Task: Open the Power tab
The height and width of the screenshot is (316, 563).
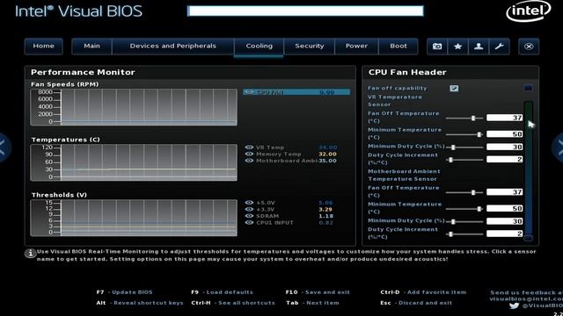Action: coord(356,47)
